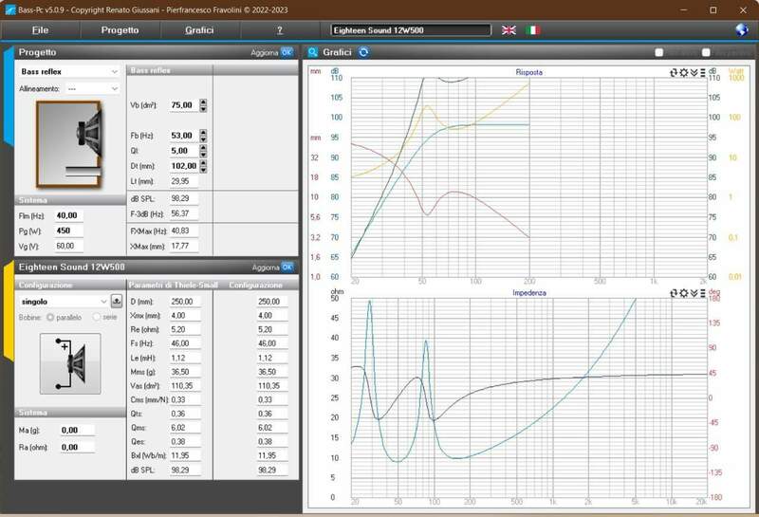
Task: Click the export icon next to singolo
Action: tap(117, 301)
